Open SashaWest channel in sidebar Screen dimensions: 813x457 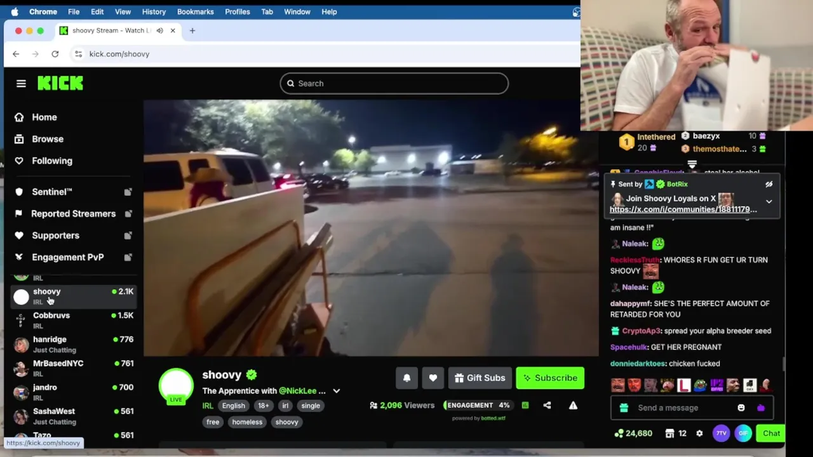coord(72,416)
